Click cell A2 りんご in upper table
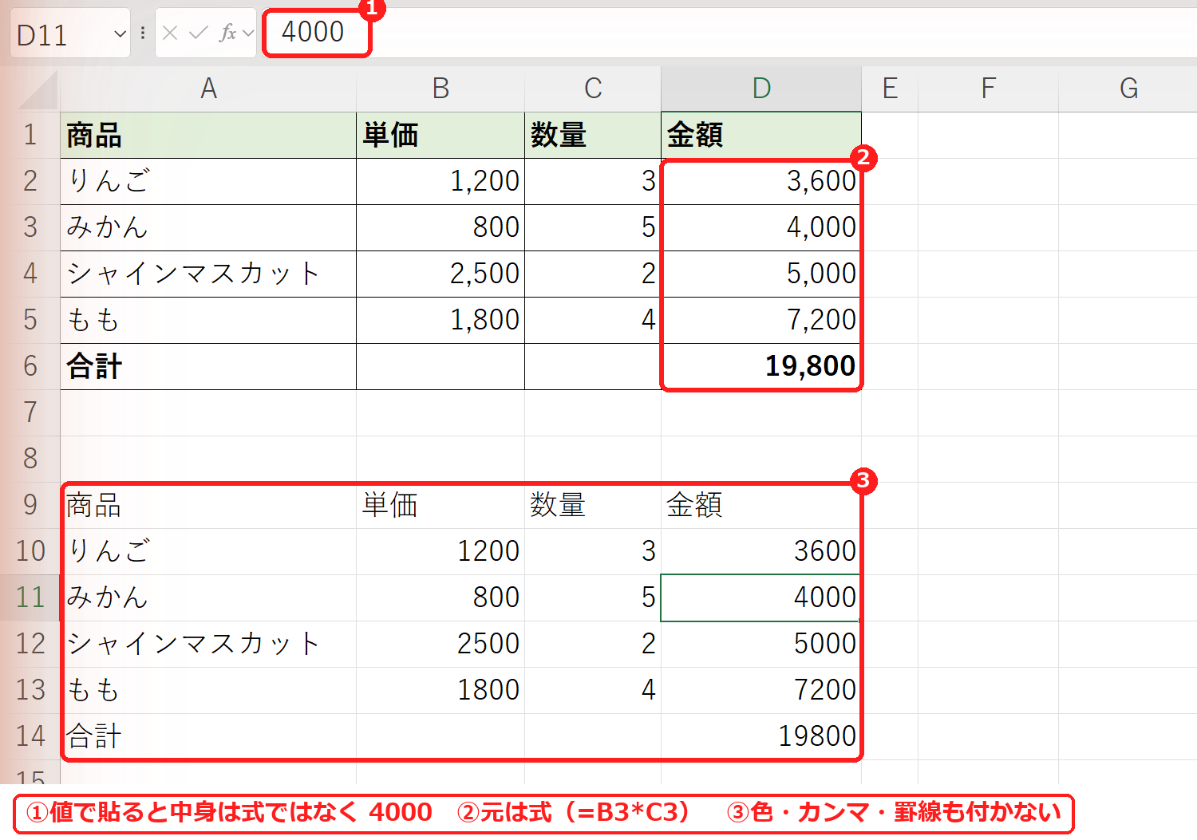 (x=208, y=181)
